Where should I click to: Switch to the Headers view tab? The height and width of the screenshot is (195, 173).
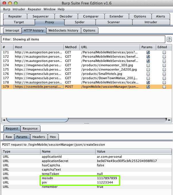click(39, 137)
